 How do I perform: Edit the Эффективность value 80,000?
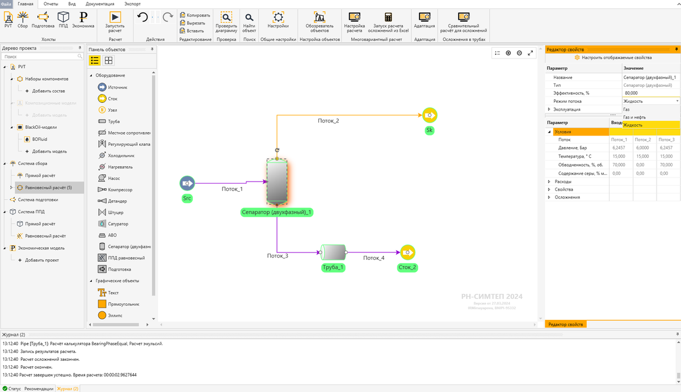pos(651,93)
